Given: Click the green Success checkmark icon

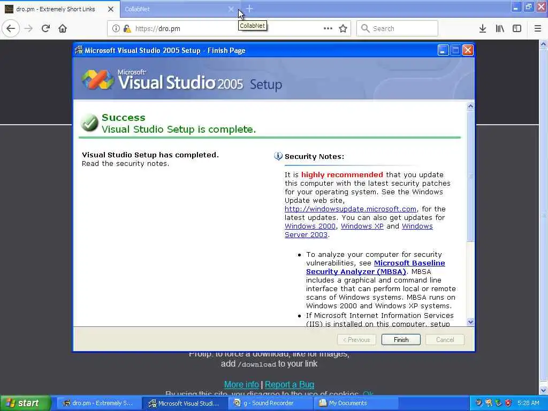Looking at the screenshot, I should point(89,123).
